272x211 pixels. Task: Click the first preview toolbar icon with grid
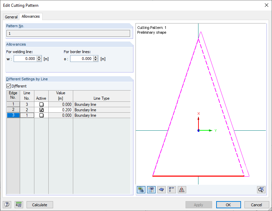pyautogui.click(x=141, y=190)
